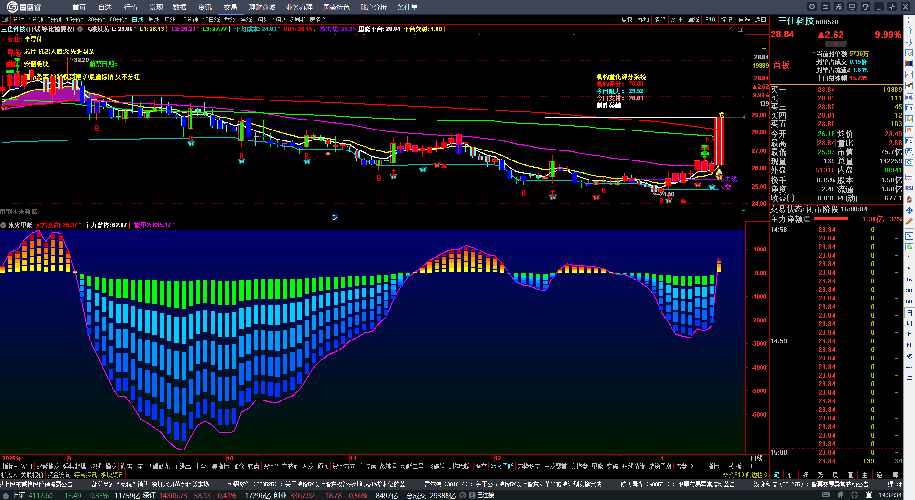This screenshot has width=915, height=500.
Task: Expand the 更多 periods dropdown
Action: point(317,20)
